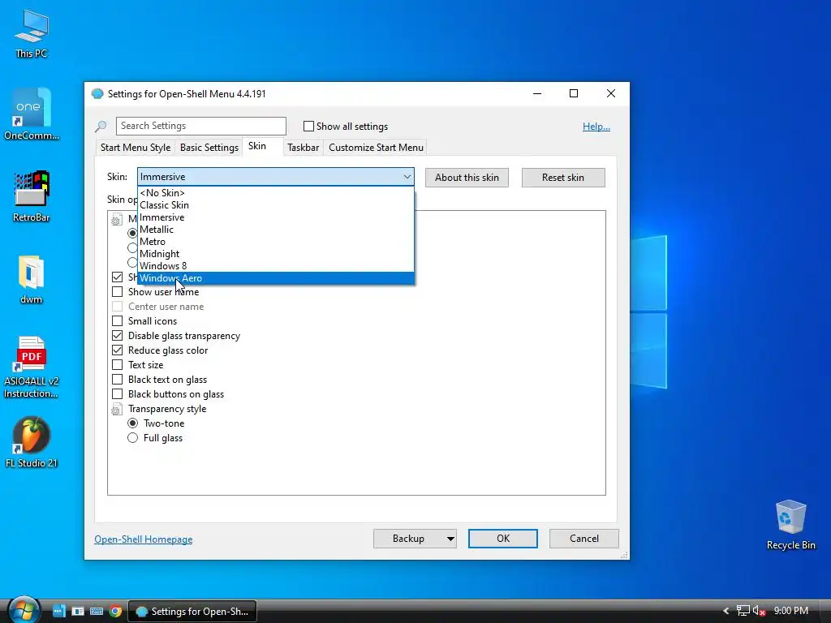Click the 9:00 PM taskbar clock
The height and width of the screenshot is (623, 831).
(x=790, y=611)
